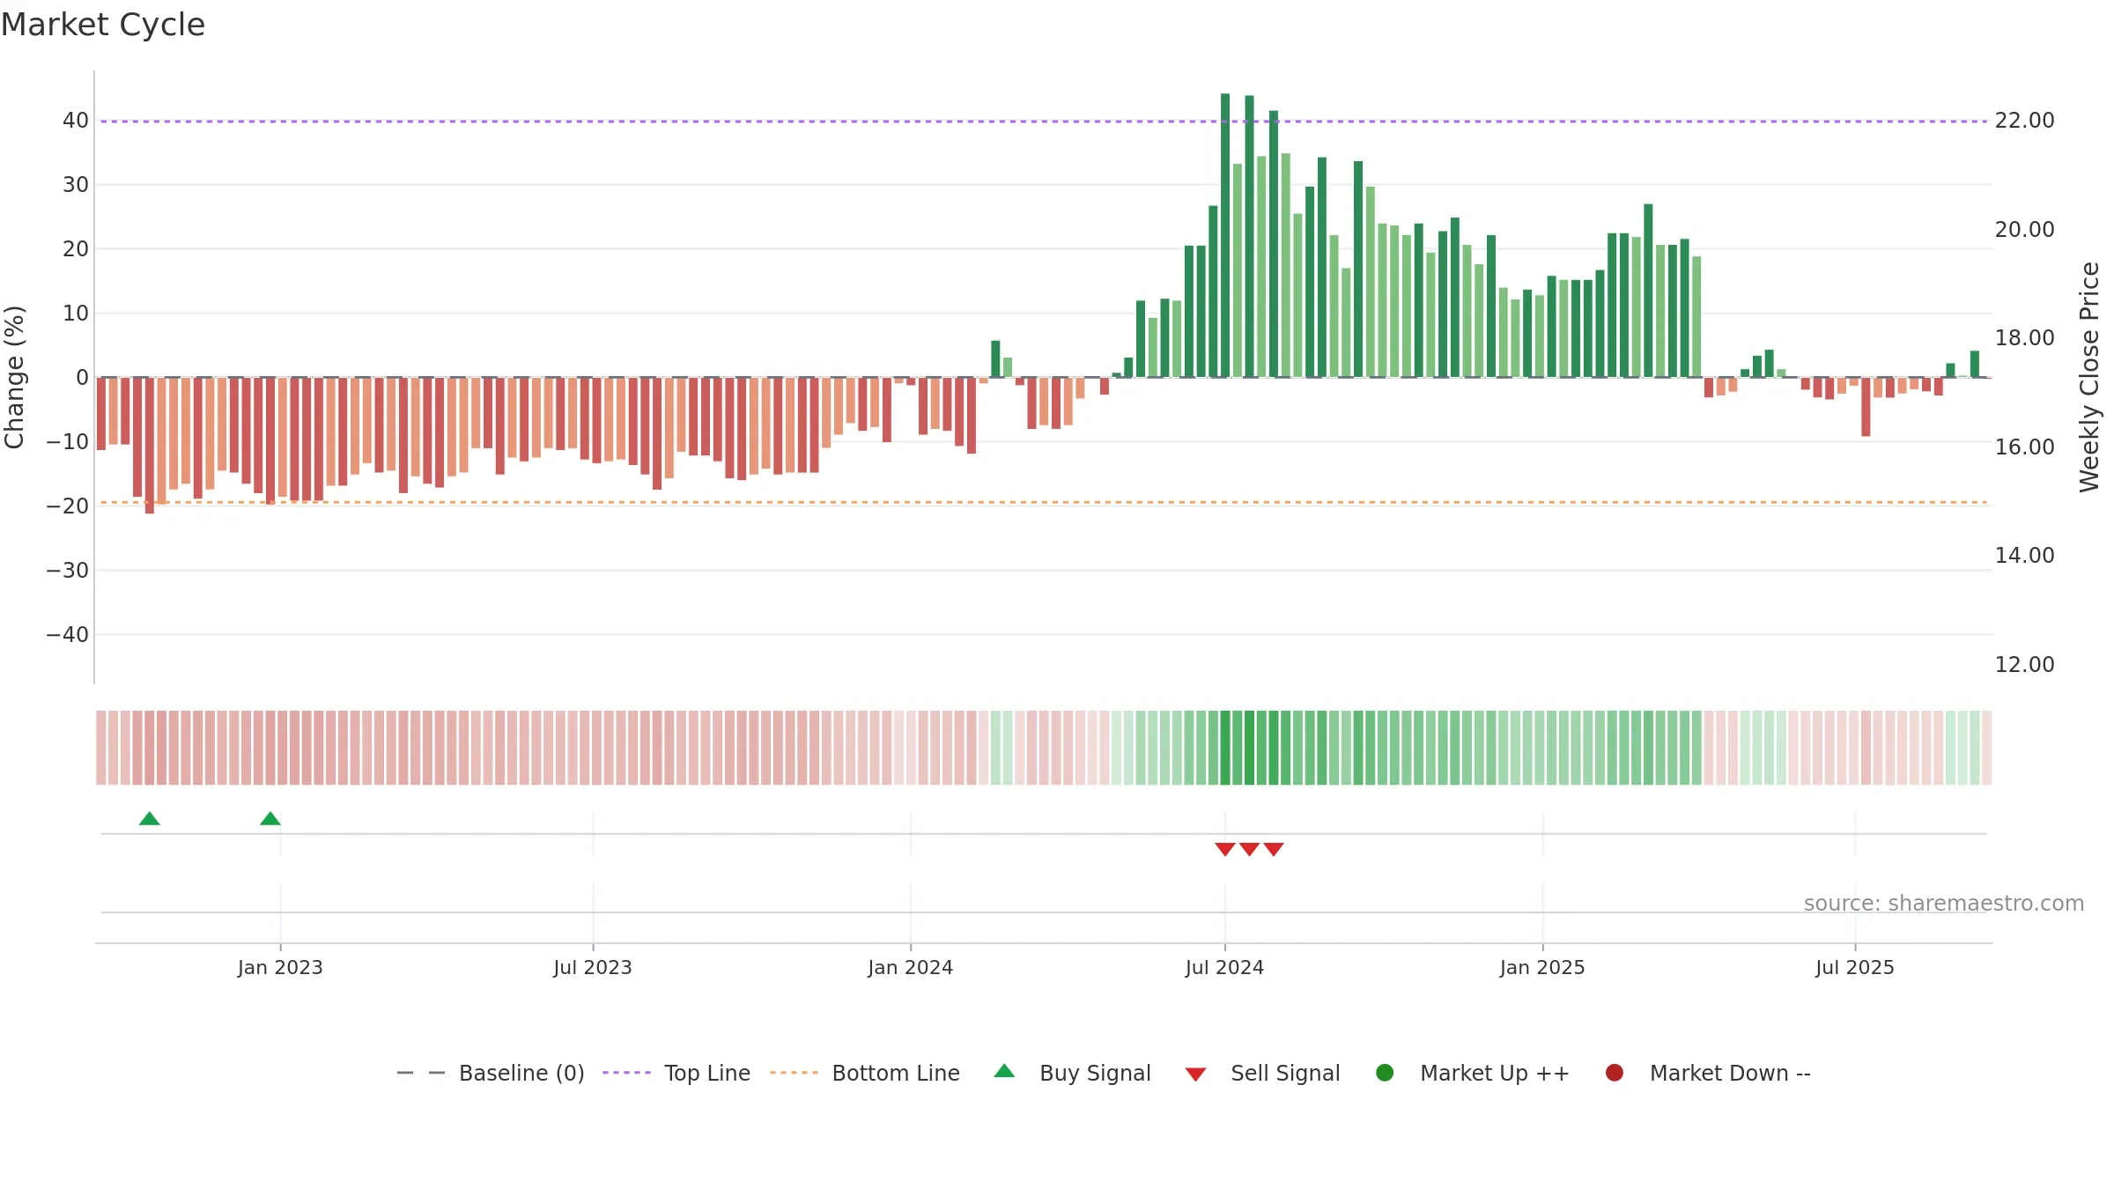The height and width of the screenshot is (1189, 2114).
Task: Click the Market Cycle chart title
Action: point(103,25)
